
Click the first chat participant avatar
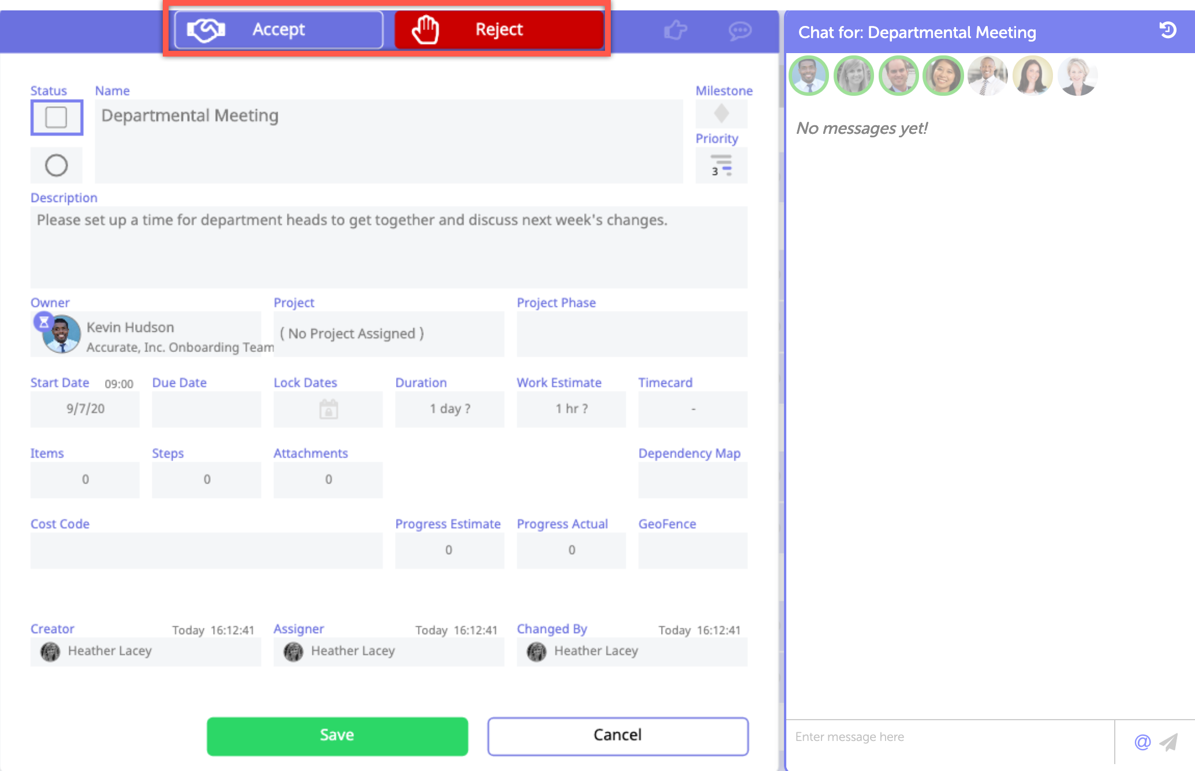[x=808, y=76]
